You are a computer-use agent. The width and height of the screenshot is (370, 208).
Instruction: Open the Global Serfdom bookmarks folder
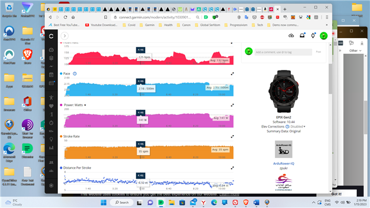[x=208, y=25]
